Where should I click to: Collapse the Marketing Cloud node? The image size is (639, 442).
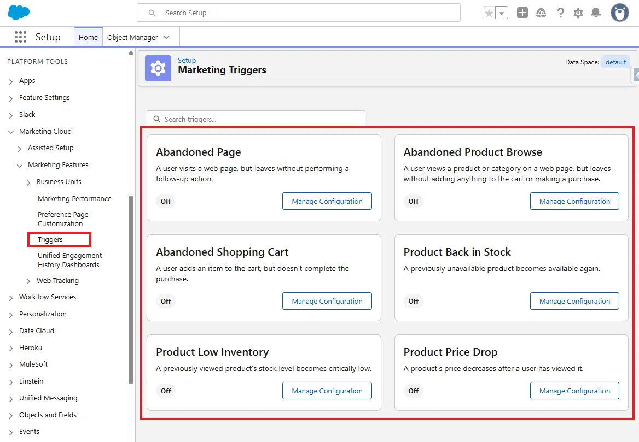tap(11, 132)
